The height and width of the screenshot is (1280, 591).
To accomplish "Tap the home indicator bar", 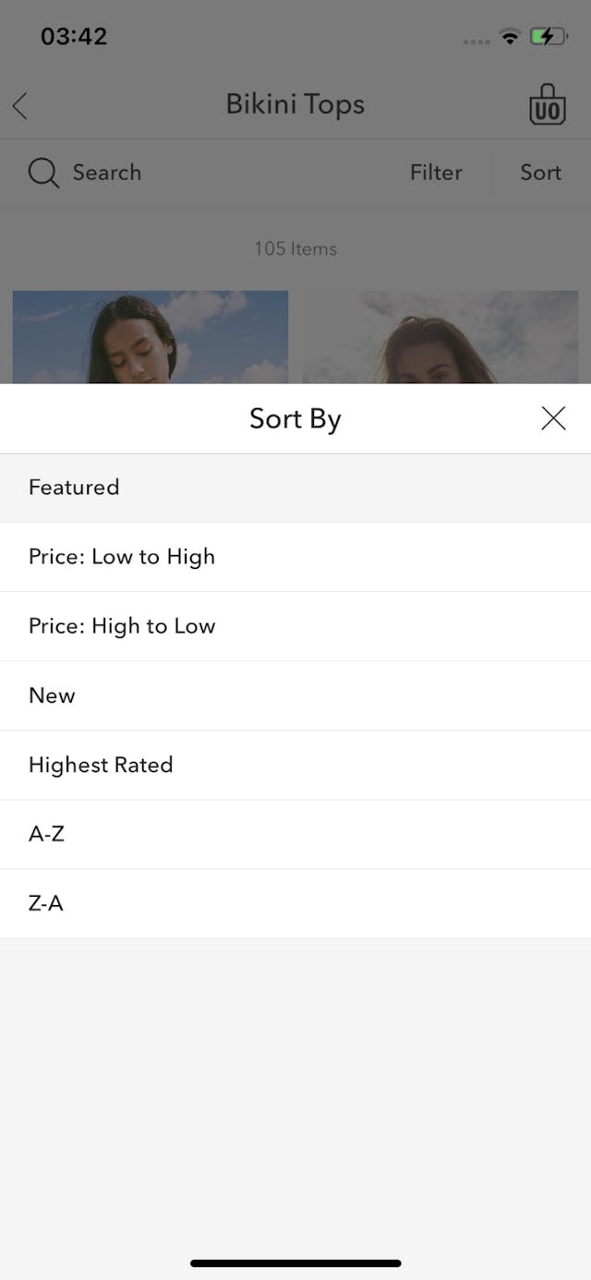I will (295, 1262).
